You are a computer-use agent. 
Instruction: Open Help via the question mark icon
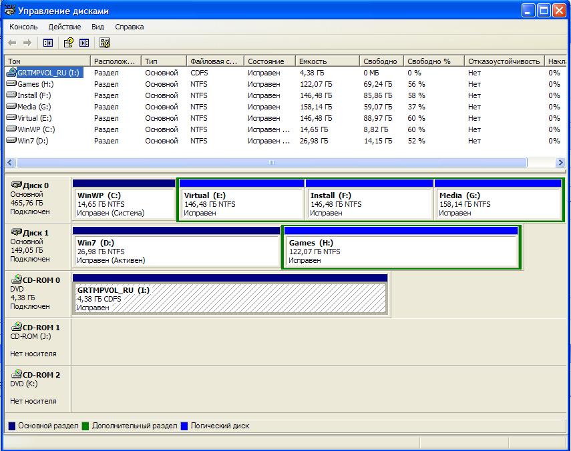(68, 43)
